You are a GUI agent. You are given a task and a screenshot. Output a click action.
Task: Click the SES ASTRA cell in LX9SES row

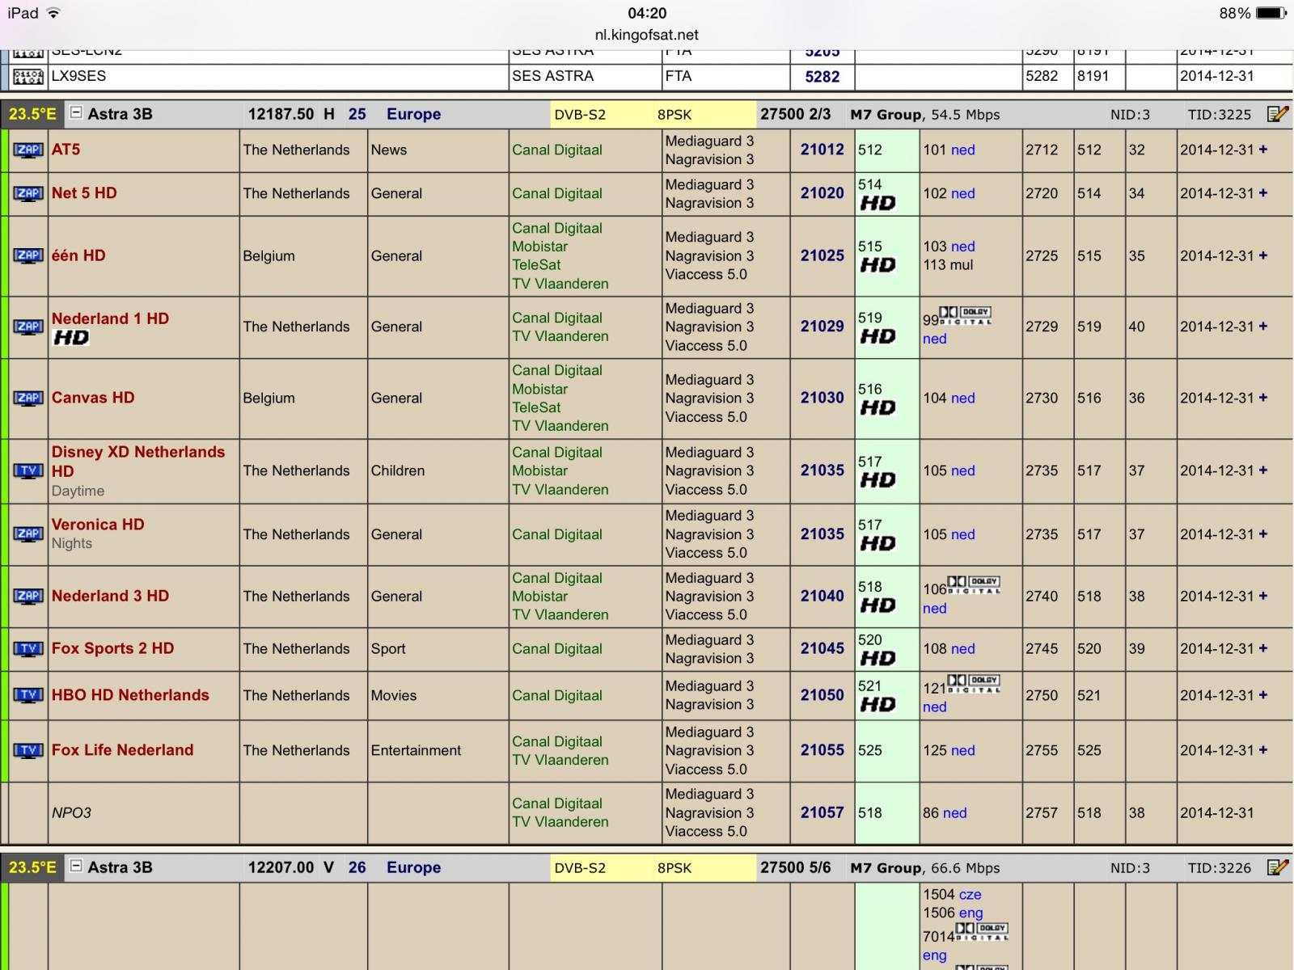coord(586,76)
